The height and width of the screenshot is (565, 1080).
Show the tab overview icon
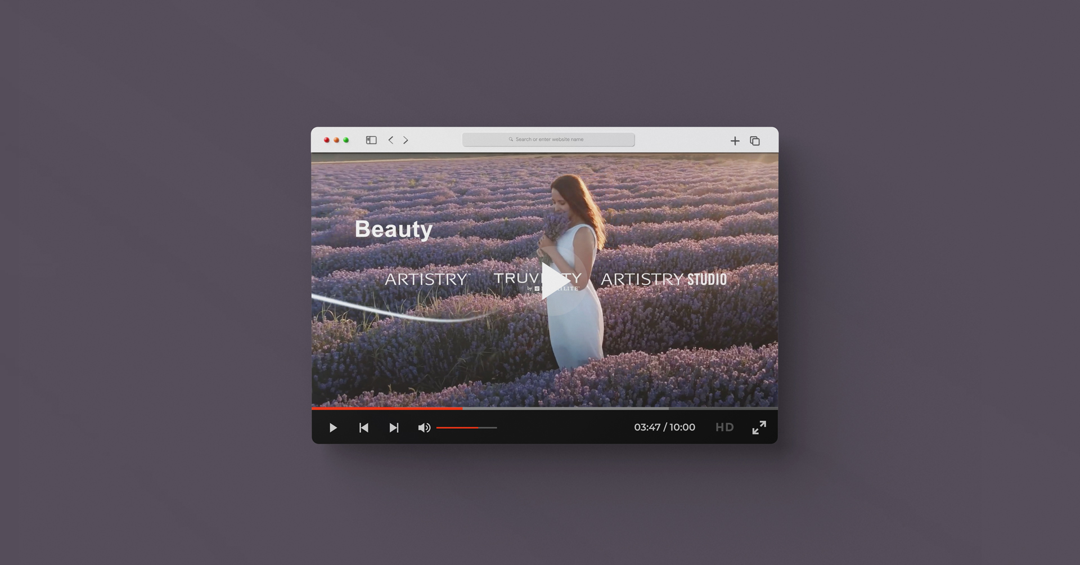[755, 141]
